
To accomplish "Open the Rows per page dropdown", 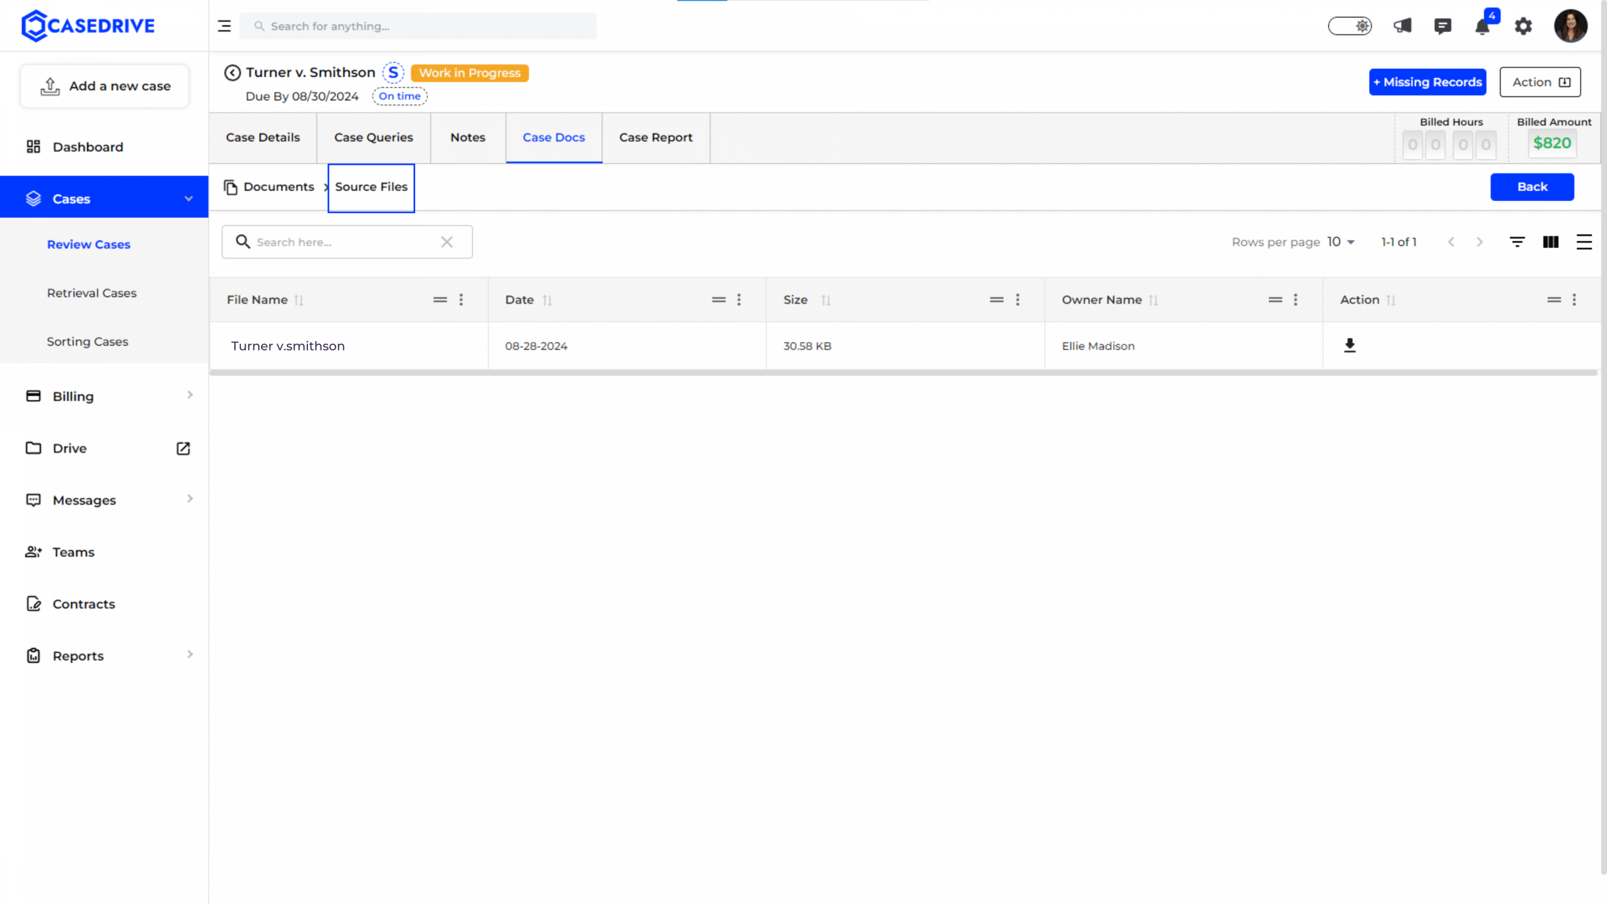I will pos(1341,242).
